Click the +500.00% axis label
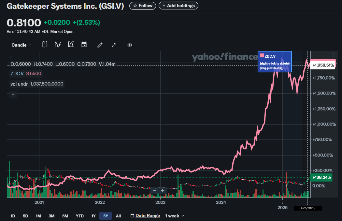Image resolution: width=342 pixels, height=221 pixels. click(x=322, y=155)
